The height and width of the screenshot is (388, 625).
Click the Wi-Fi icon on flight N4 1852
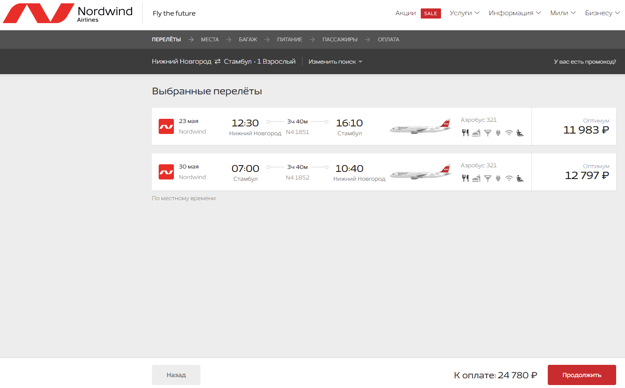pos(509,178)
